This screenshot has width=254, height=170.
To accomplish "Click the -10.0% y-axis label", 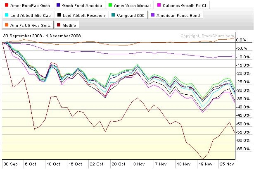I will tap(243, 57).
